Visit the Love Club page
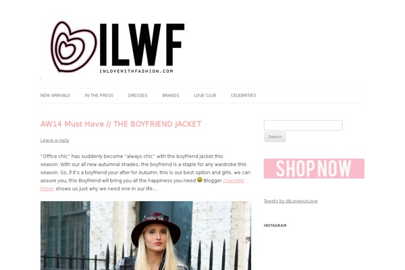 pos(205,96)
